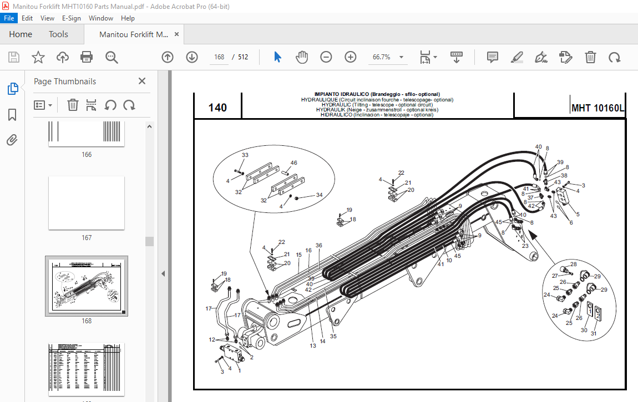Open the Help menu
Viewport: 638px width, 402px height.
pos(128,18)
